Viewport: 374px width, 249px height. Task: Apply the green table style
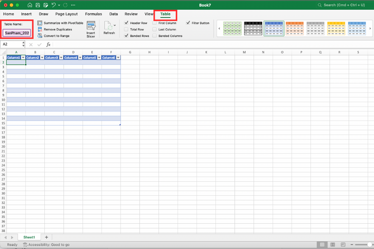pos(232,28)
